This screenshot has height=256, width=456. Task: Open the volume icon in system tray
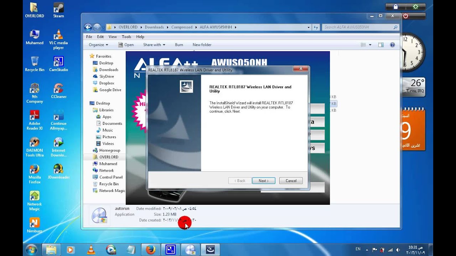(x=398, y=250)
